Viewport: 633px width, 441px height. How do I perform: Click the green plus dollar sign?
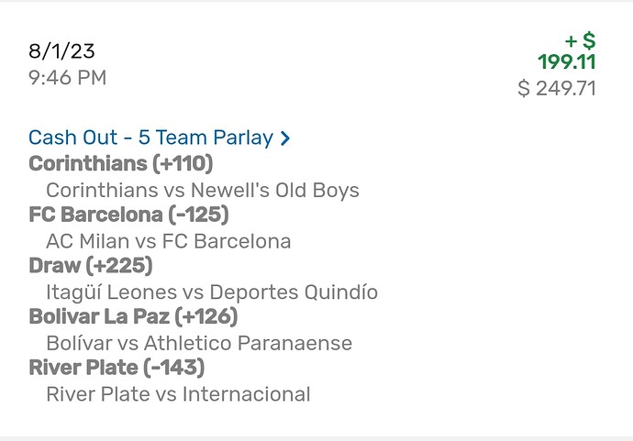pos(581,41)
